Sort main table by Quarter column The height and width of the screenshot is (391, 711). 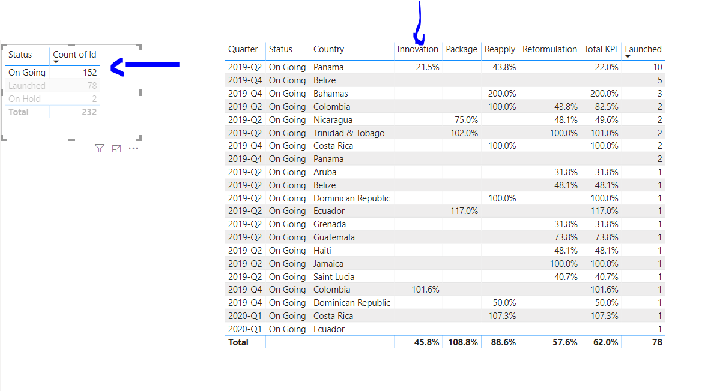pyautogui.click(x=243, y=49)
